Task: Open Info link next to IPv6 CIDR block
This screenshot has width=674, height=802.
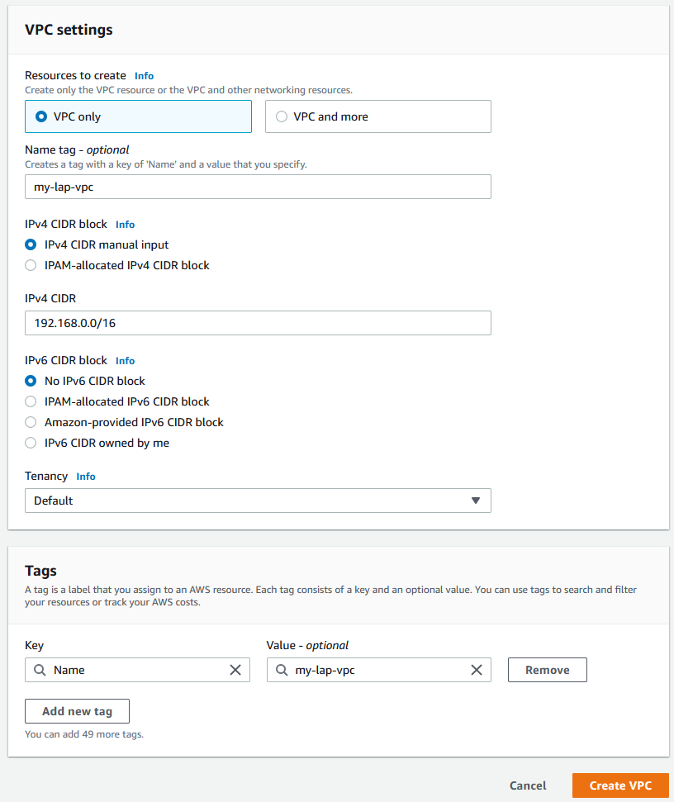Action: click(x=126, y=361)
